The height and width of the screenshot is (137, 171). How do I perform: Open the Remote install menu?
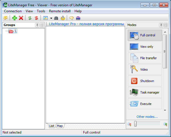coord(60,11)
